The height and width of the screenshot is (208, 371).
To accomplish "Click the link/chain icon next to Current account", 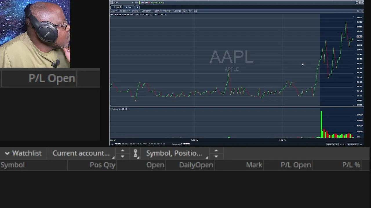I will (x=135, y=153).
